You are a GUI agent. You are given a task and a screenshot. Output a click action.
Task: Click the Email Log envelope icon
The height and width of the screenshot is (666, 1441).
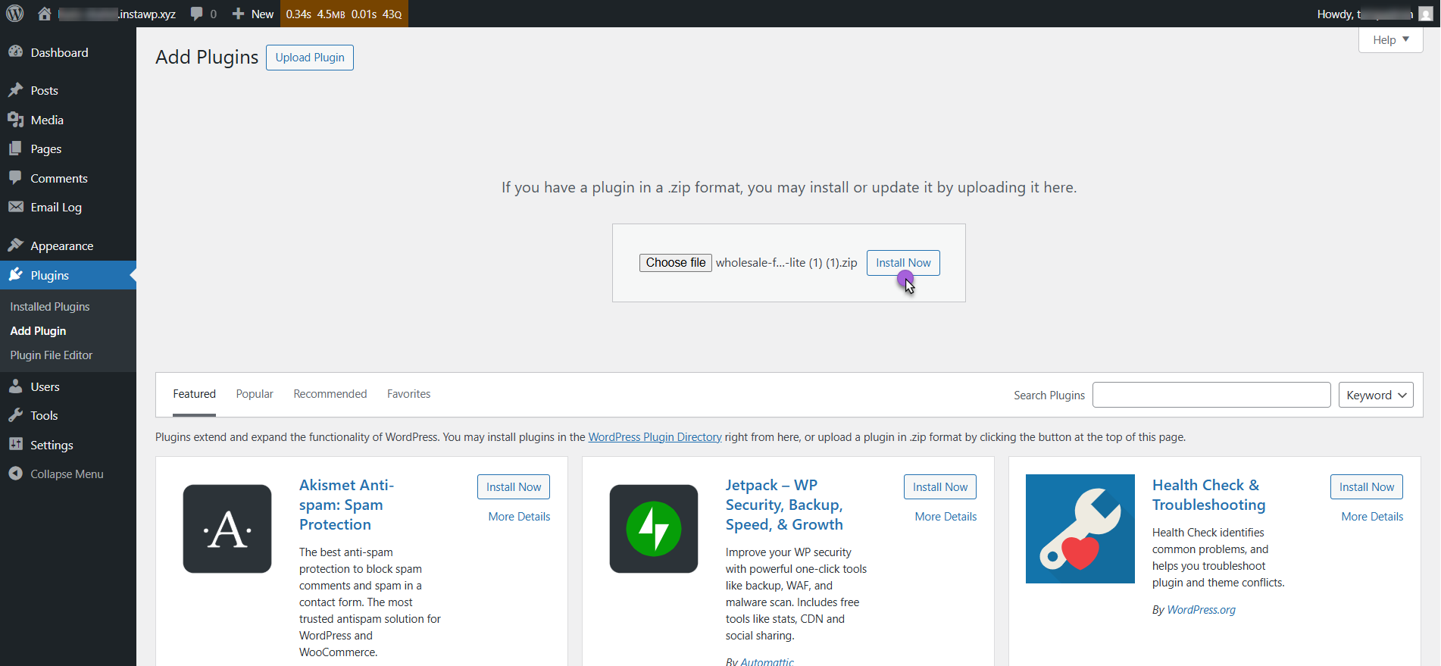click(x=16, y=207)
